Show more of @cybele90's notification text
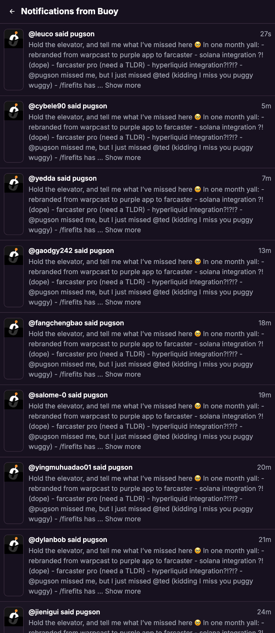Image resolution: width=275 pixels, height=633 pixels. tap(123, 157)
